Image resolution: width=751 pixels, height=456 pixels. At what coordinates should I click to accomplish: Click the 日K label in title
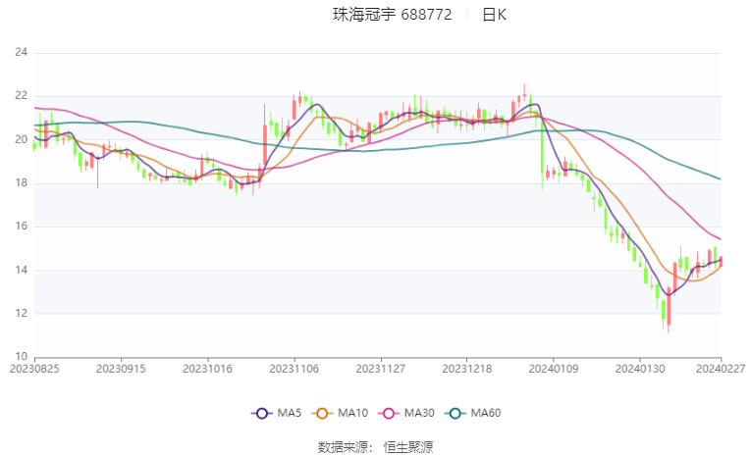coord(494,15)
